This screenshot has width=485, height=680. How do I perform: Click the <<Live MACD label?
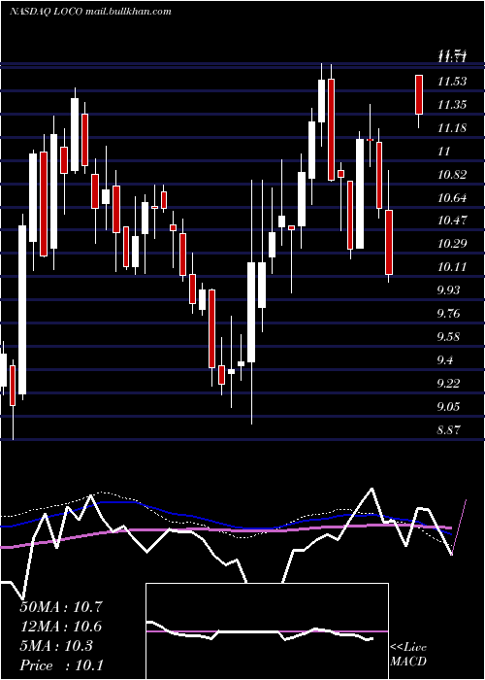408,655
